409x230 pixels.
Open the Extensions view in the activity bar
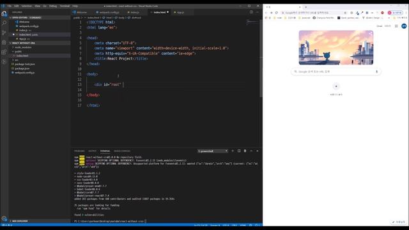click(x=4, y=52)
